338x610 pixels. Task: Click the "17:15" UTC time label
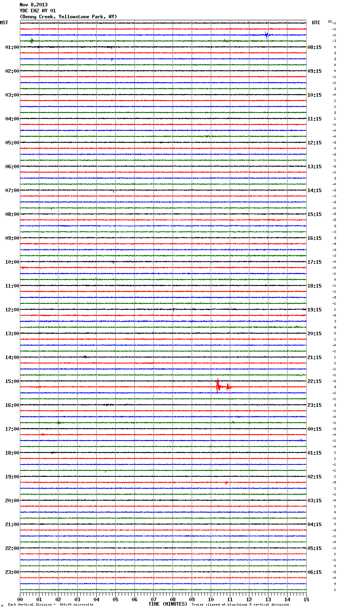[x=315, y=262]
